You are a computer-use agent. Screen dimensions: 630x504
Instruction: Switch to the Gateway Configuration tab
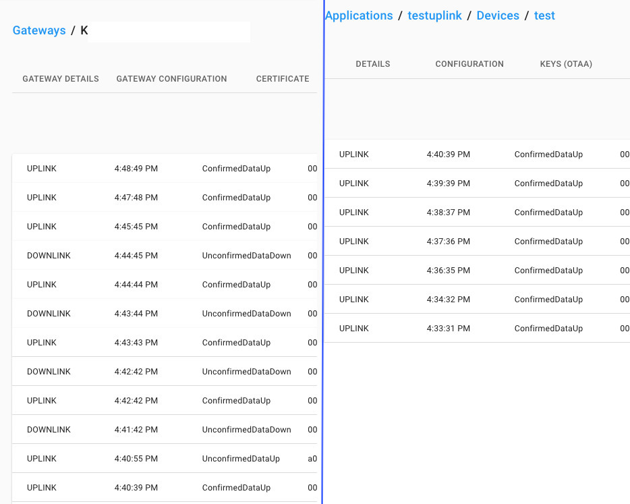pyautogui.click(x=171, y=79)
